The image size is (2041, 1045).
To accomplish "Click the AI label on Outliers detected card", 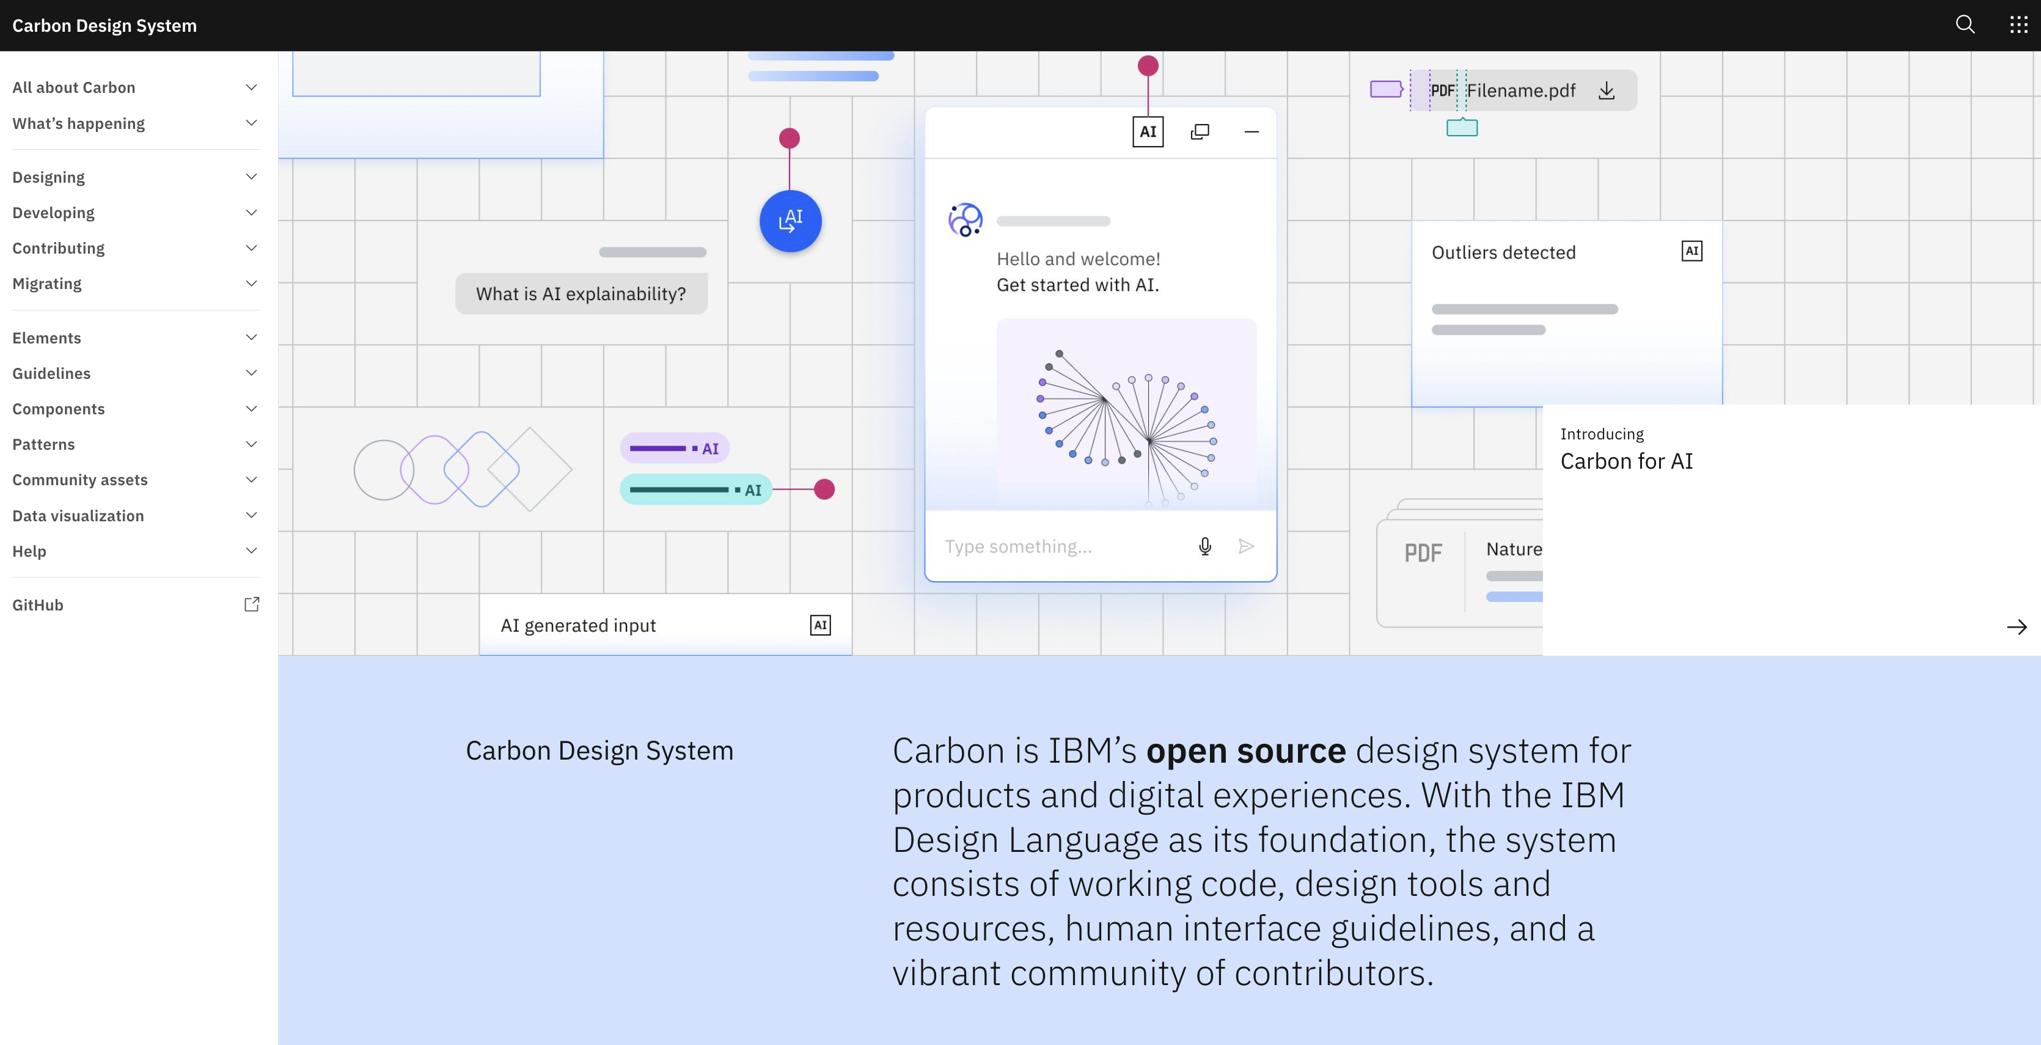I will (1691, 251).
